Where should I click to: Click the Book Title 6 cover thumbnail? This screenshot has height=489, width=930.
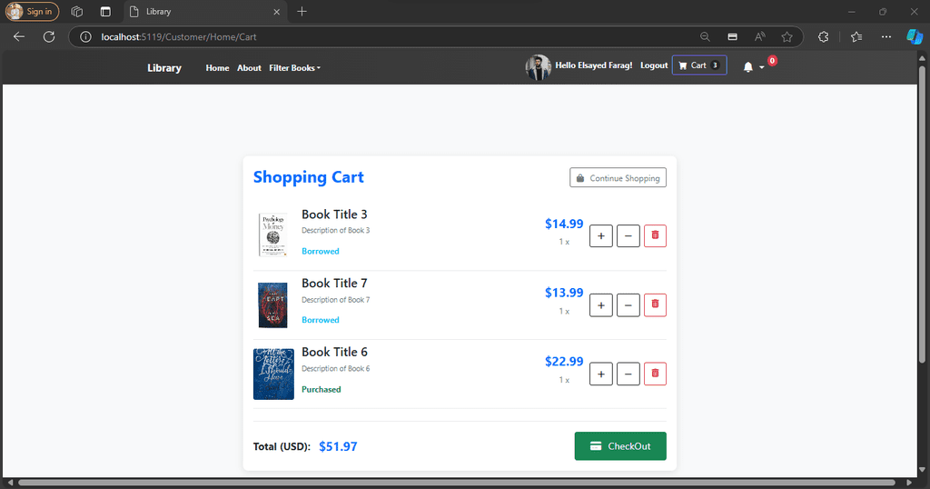click(273, 374)
